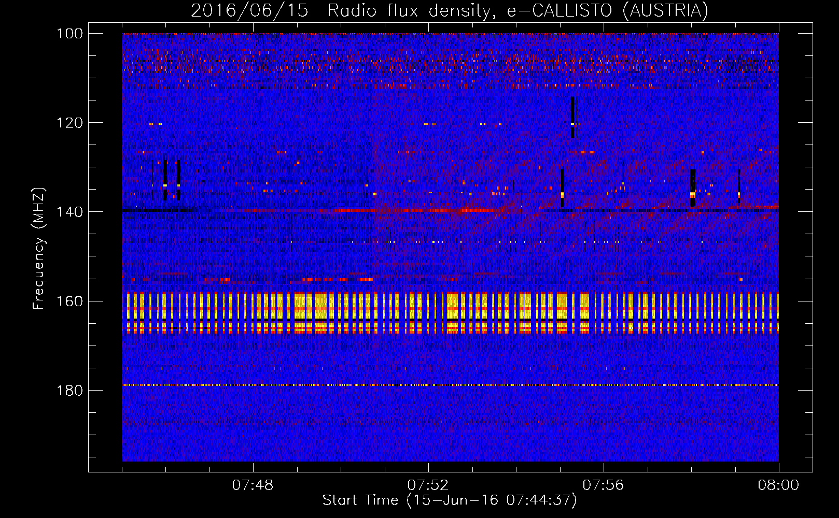Click the bright yellow striped band near 160 MHz

(x=450, y=313)
